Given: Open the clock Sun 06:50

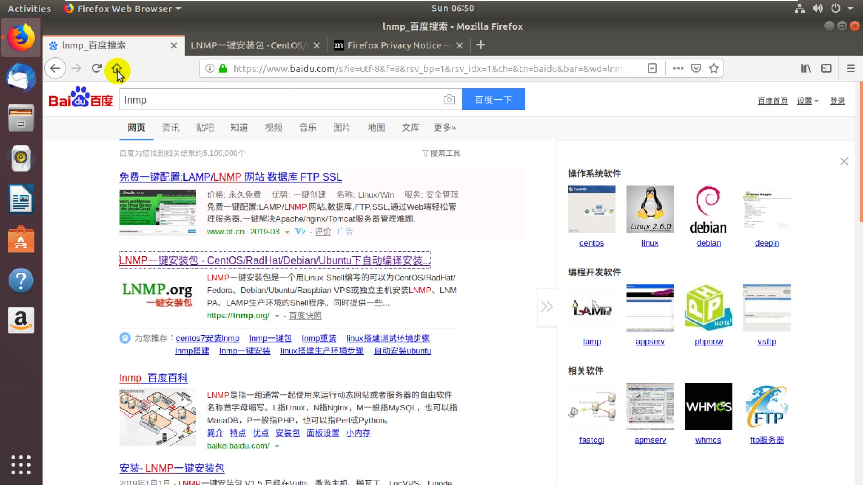Looking at the screenshot, I should coord(453,8).
